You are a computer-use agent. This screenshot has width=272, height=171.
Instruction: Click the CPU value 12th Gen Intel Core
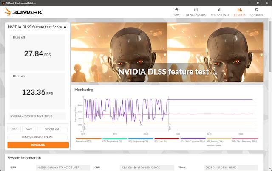click(x=147, y=168)
